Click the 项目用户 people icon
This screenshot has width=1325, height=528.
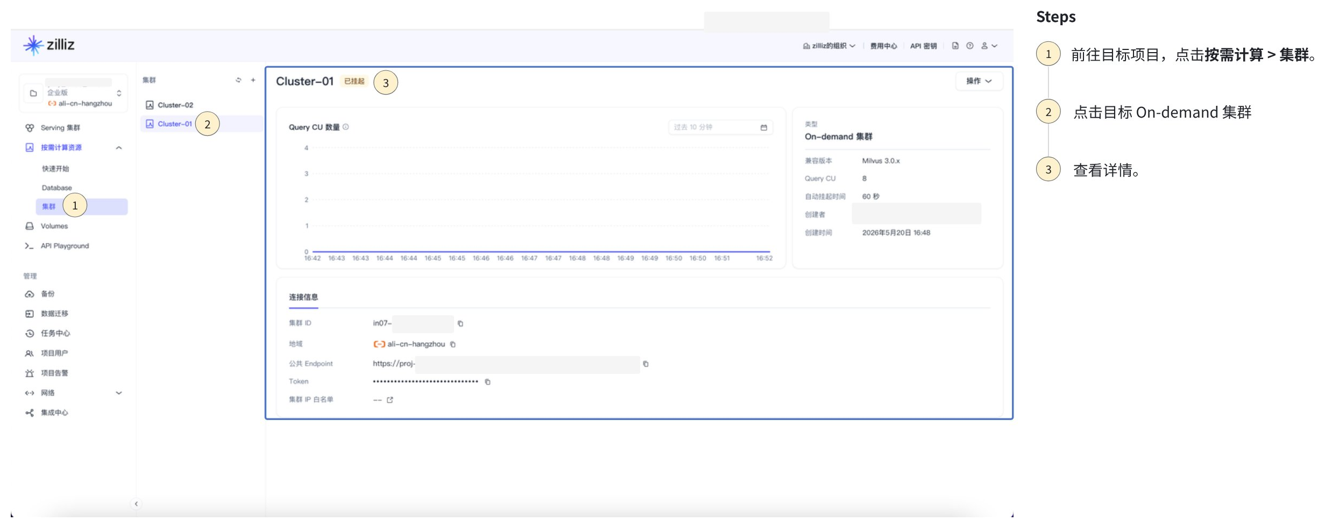point(30,353)
